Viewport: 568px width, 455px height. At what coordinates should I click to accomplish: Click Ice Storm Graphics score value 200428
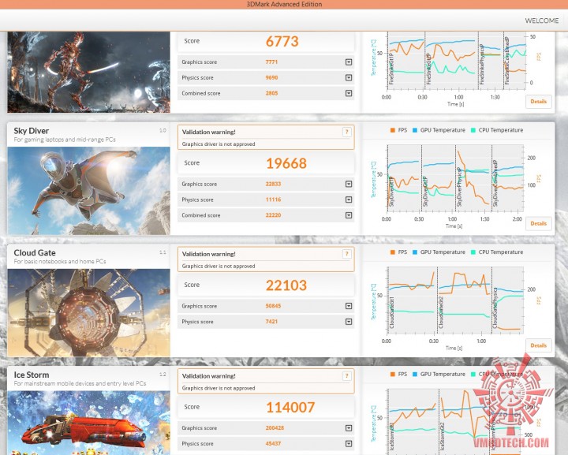[x=275, y=428]
